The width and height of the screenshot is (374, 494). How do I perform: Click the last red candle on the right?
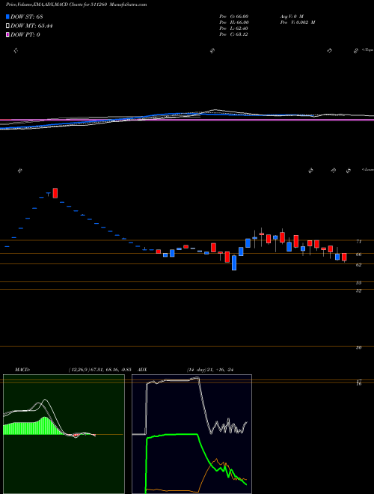344,257
